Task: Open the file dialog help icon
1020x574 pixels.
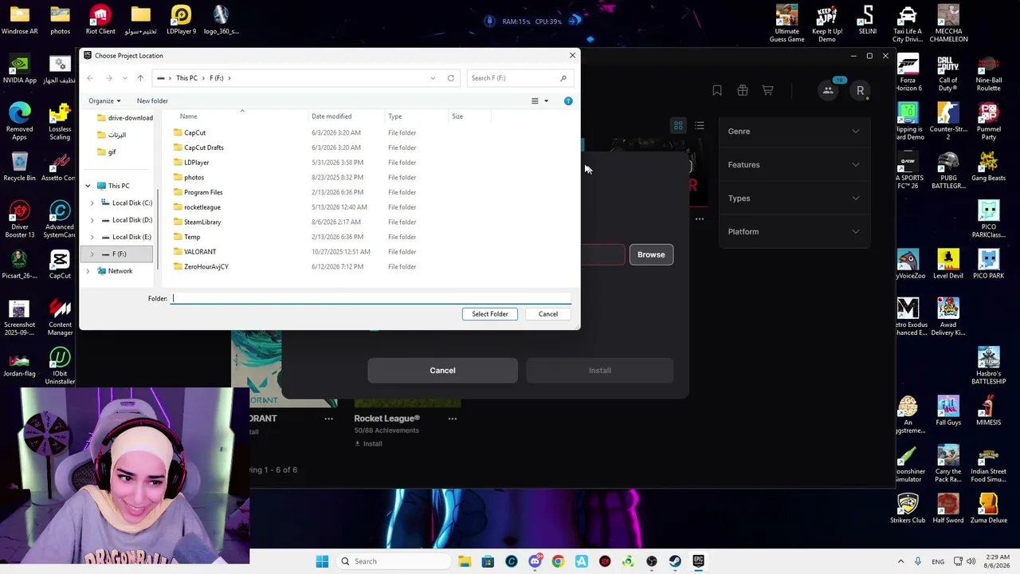Action: click(x=568, y=101)
